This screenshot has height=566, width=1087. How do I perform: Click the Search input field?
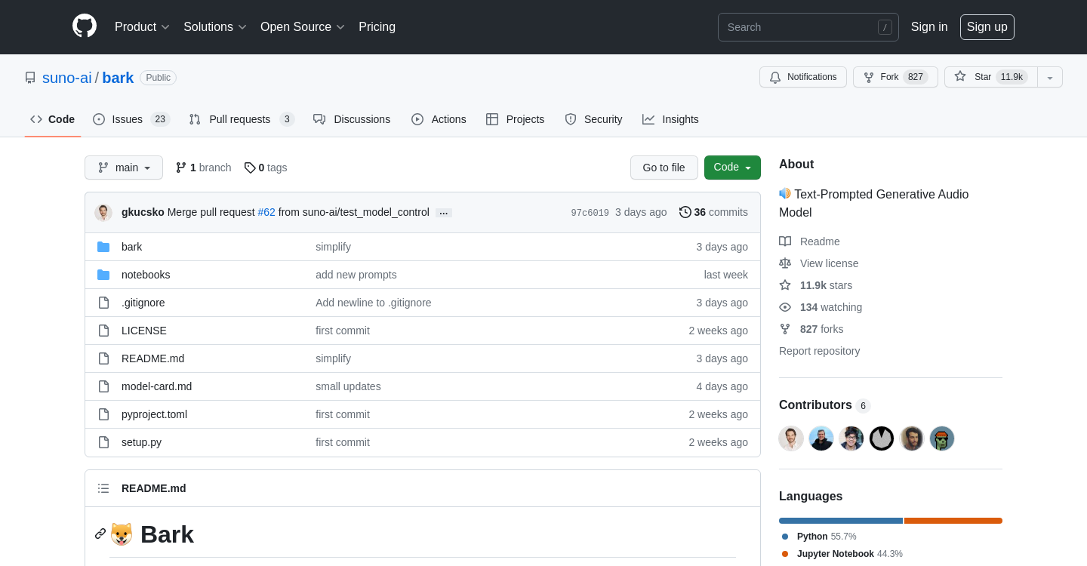point(808,27)
